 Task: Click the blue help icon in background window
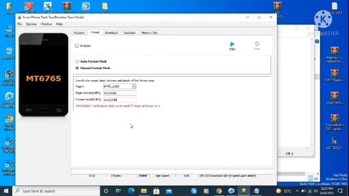tap(317, 41)
